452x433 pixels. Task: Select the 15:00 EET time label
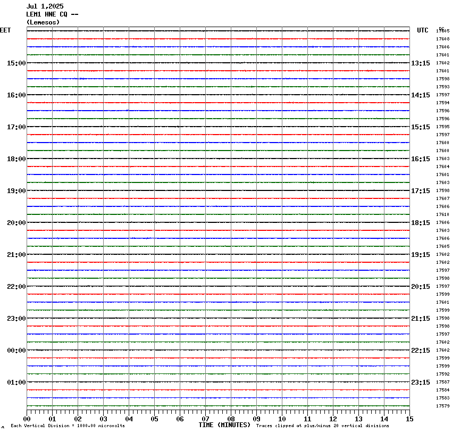[16, 63]
